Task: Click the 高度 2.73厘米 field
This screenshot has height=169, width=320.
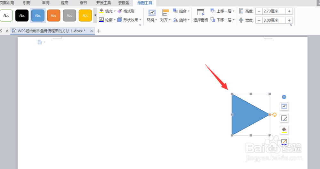Action: coord(274,11)
